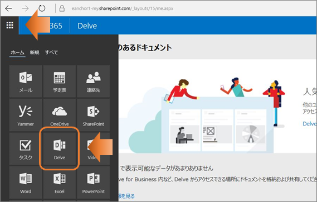Open the タスク tasks tile
Viewport: 317px width, 202px height.
point(26,149)
